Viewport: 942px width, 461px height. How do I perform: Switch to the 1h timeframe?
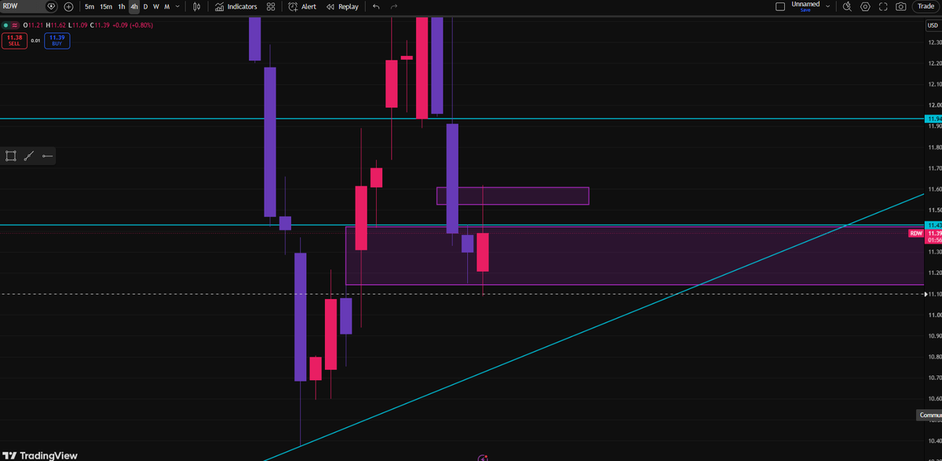[x=121, y=6]
